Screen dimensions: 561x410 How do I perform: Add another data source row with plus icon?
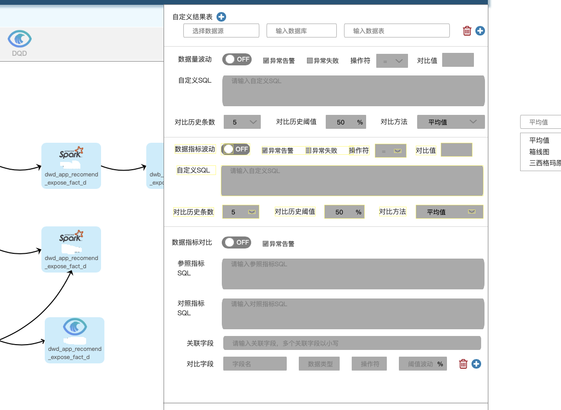click(x=480, y=31)
